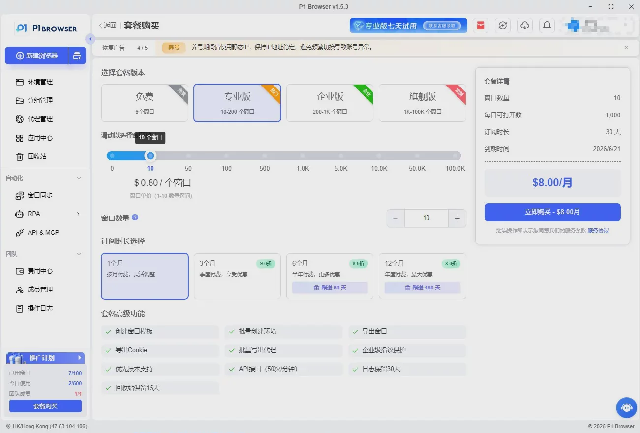Click the 500 mark on window slider
This screenshot has width=640, height=433.
point(265,156)
